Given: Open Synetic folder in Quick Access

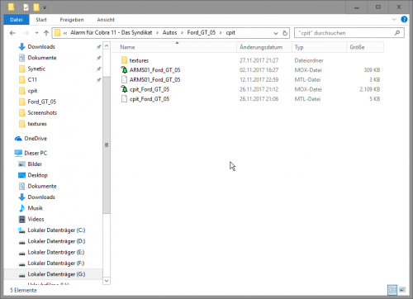Looking at the screenshot, I should [36, 69].
